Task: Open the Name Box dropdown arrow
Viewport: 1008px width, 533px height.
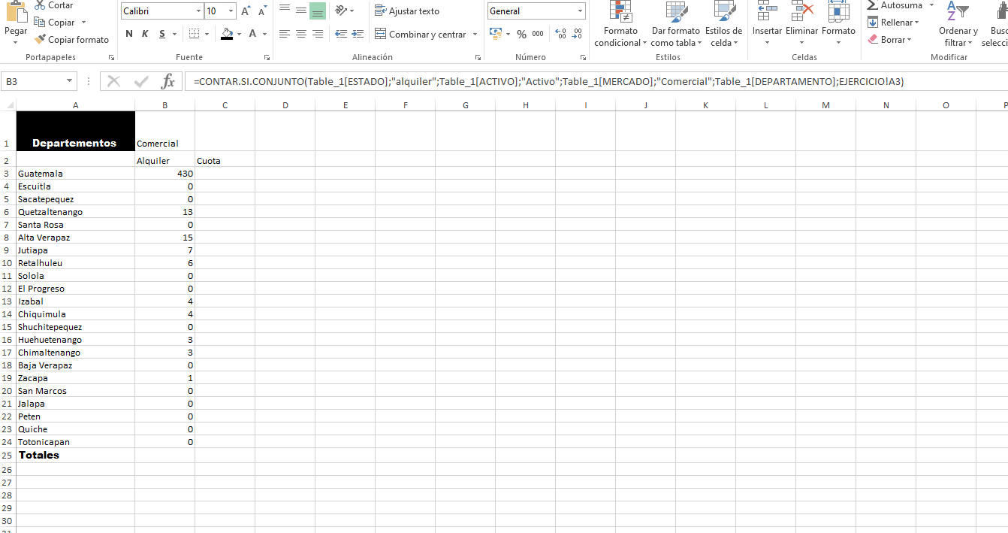Action: [70, 81]
